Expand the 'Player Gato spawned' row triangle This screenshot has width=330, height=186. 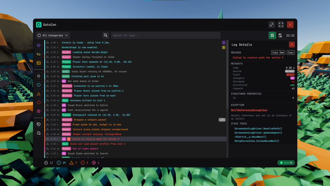[48, 62]
